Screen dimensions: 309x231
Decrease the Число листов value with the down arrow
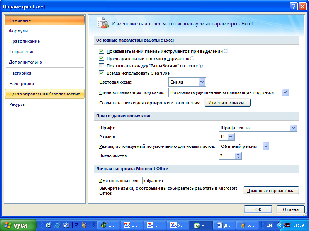(238, 157)
